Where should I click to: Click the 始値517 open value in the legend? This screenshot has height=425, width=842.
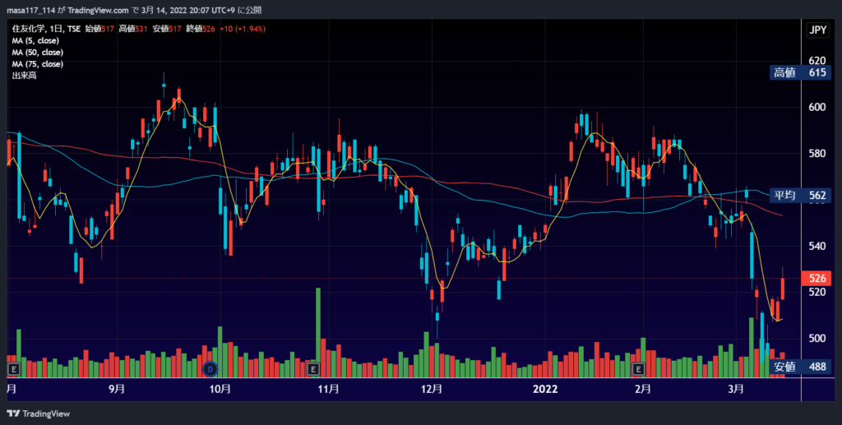click(x=99, y=29)
